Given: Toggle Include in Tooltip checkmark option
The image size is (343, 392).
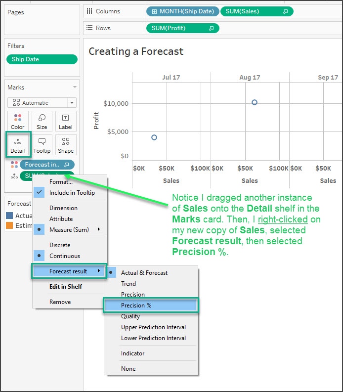Looking at the screenshot, I should 72,192.
